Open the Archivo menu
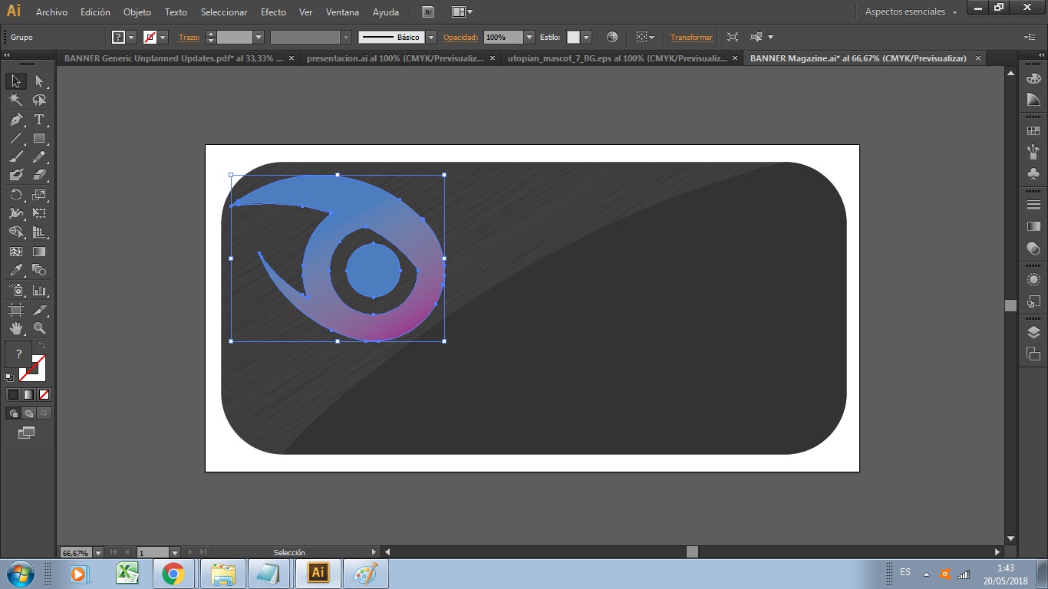Image resolution: width=1048 pixels, height=589 pixels. point(51,12)
